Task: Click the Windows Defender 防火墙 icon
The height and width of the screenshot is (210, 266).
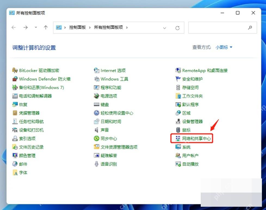Action: [15, 79]
